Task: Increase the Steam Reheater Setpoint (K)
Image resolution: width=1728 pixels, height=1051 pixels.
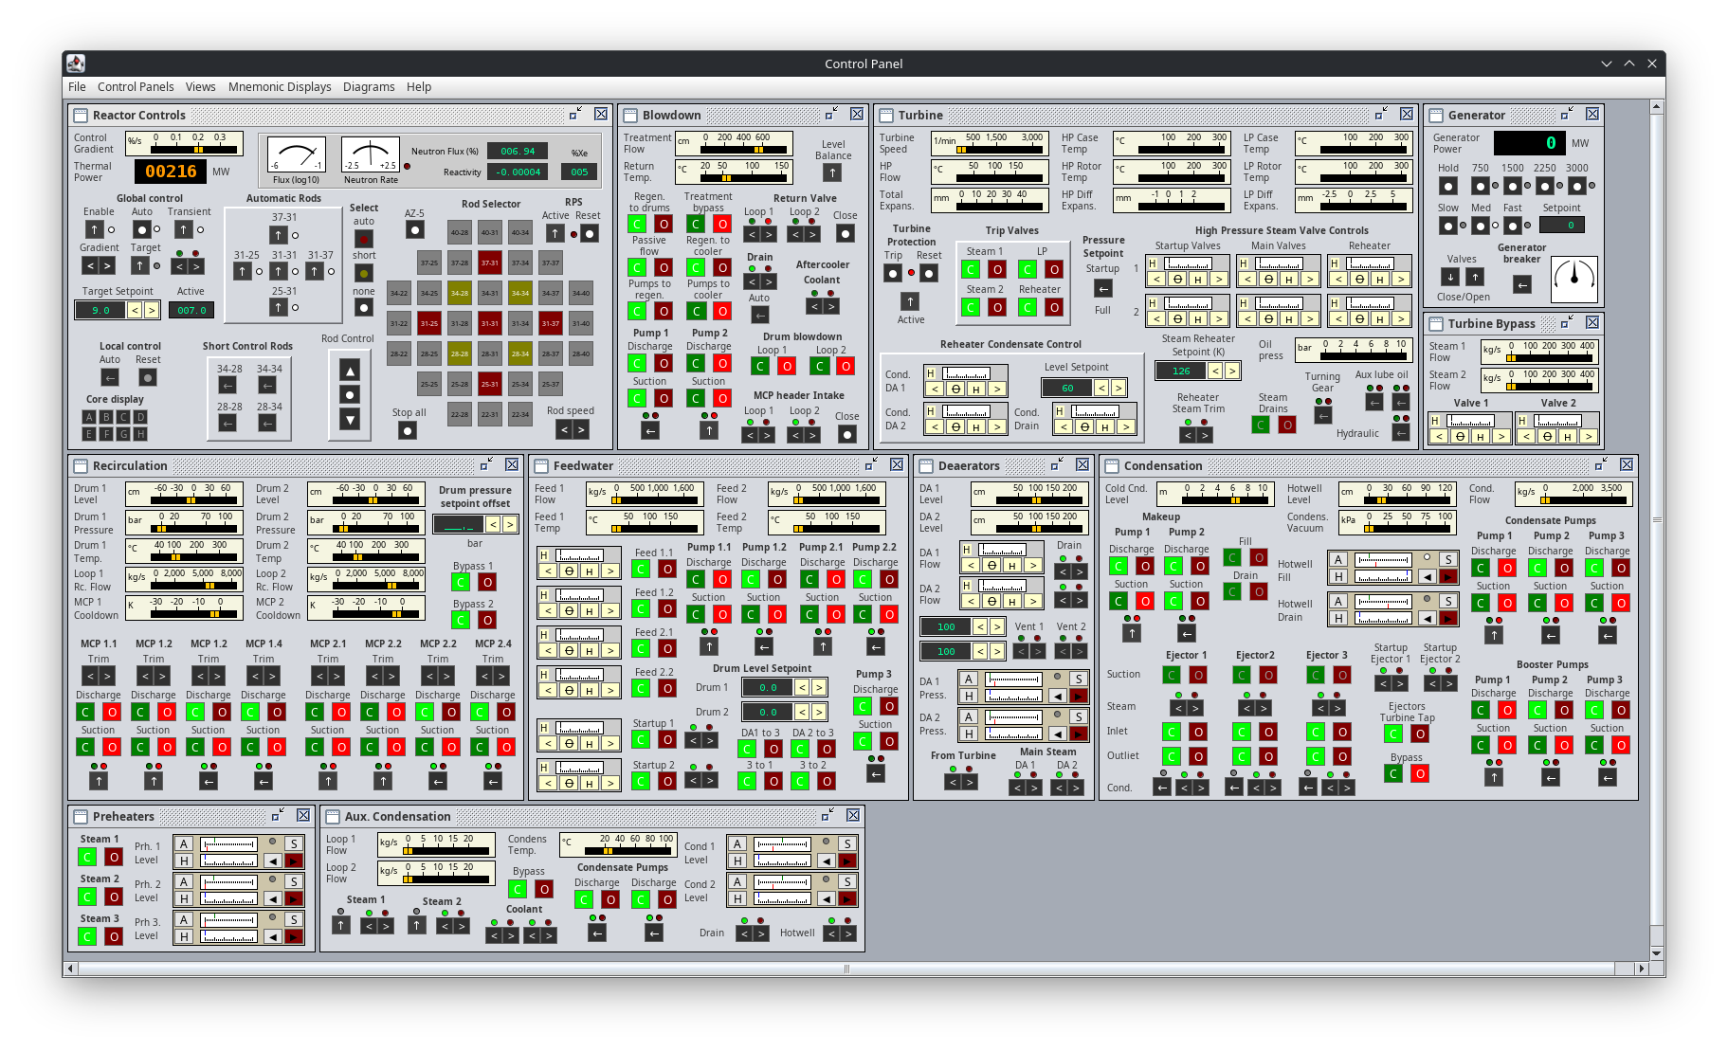Action: (1232, 371)
